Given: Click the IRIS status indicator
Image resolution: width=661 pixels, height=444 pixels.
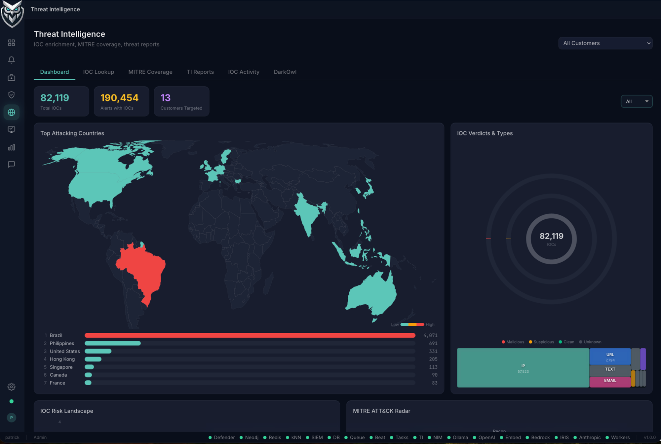Looking at the screenshot, I should pos(562,437).
